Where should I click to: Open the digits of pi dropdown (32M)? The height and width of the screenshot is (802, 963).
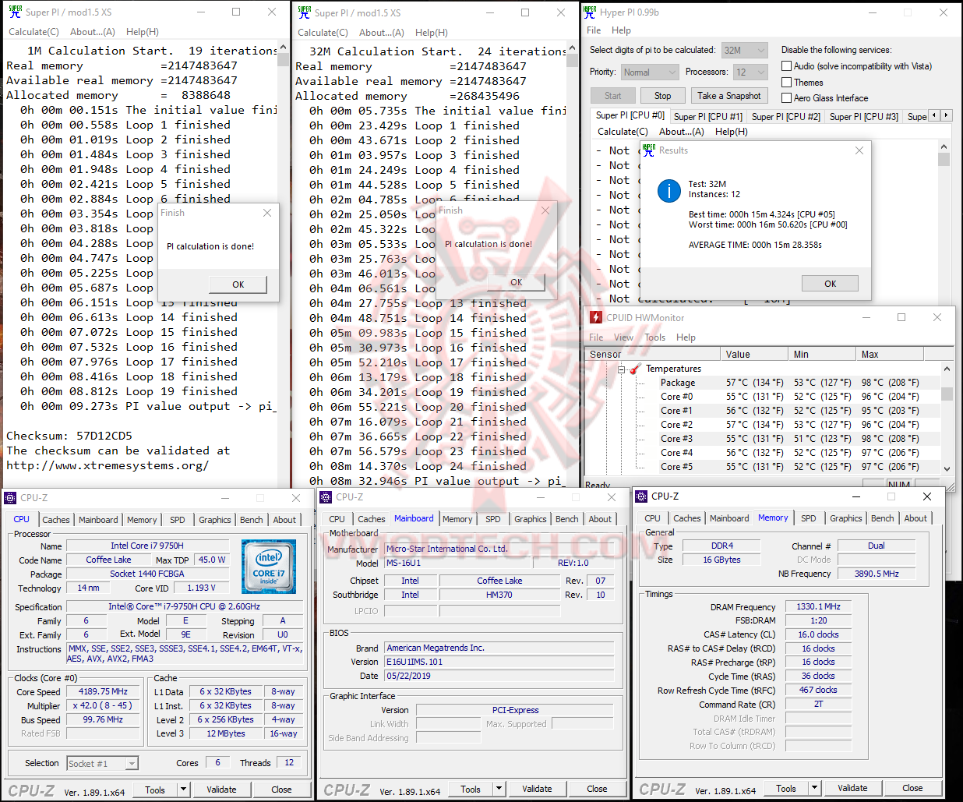tap(744, 50)
